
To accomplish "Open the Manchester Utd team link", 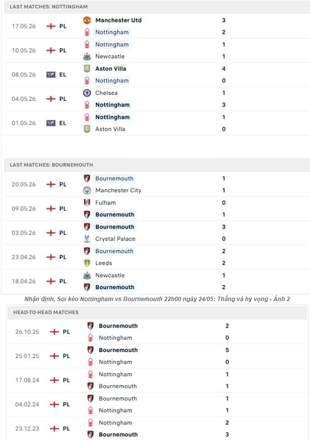I will pos(118,20).
